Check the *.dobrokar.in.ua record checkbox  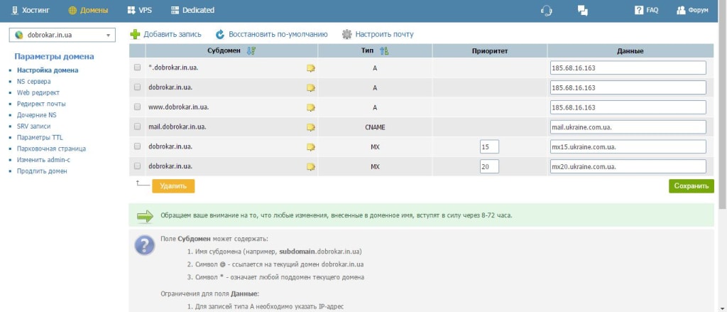137,68
